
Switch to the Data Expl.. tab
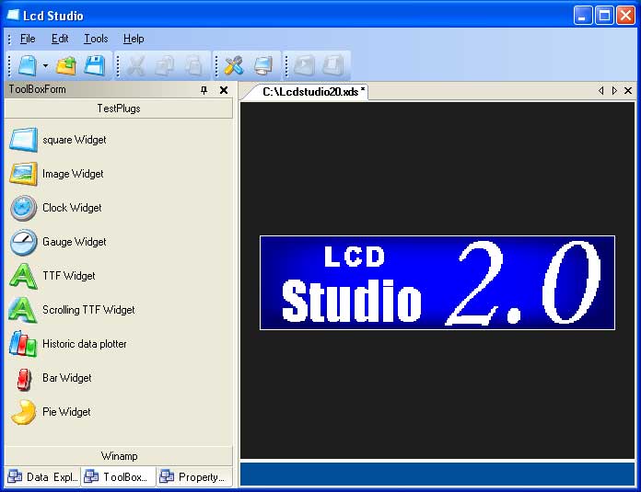click(x=43, y=477)
